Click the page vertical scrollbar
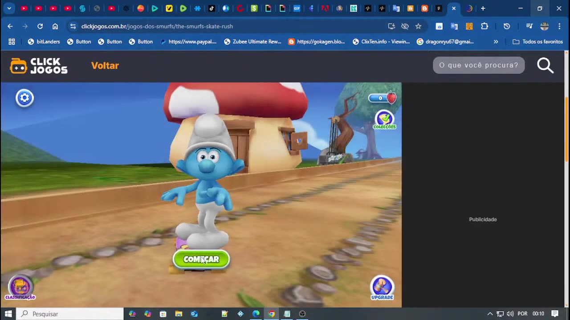This screenshot has width=570, height=320. pos(567,129)
